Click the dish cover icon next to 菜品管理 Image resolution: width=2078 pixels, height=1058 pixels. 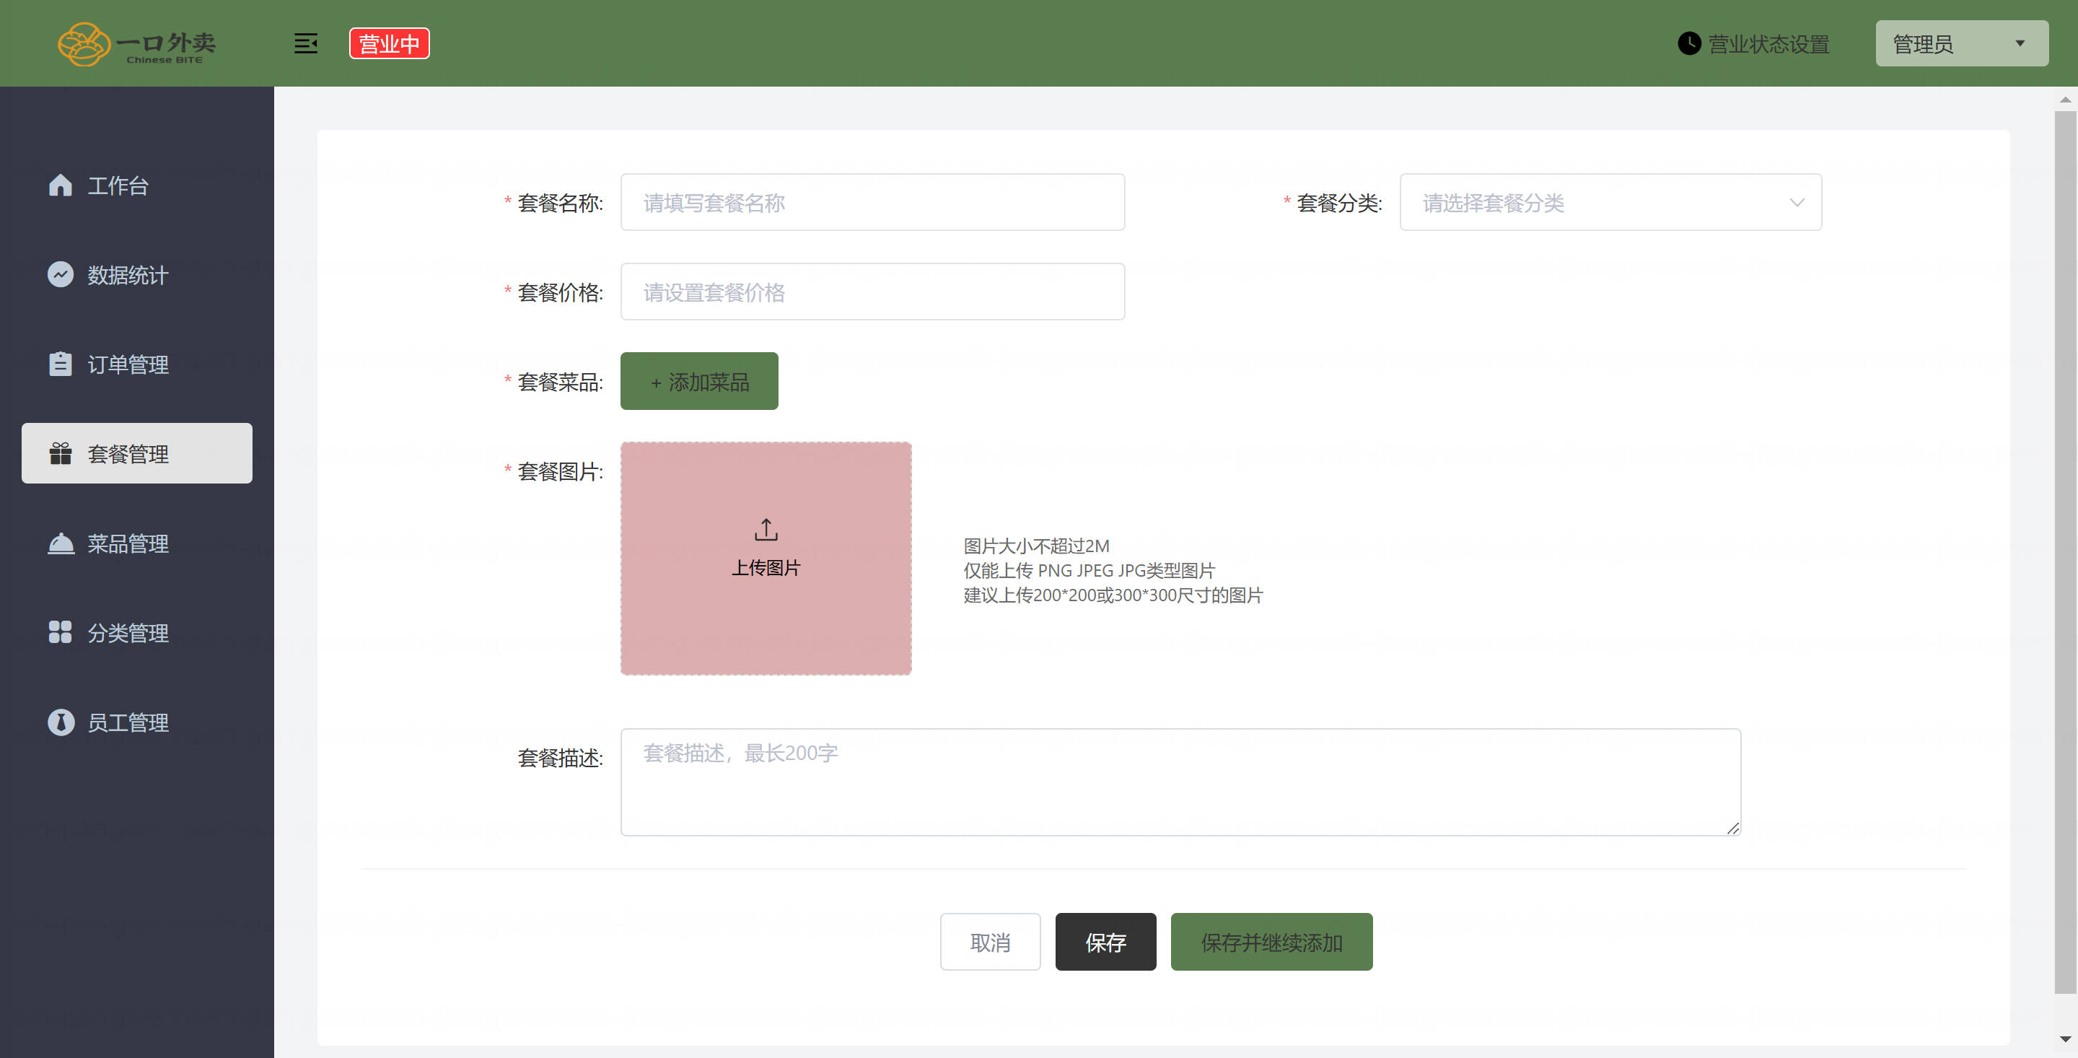pyautogui.click(x=61, y=543)
